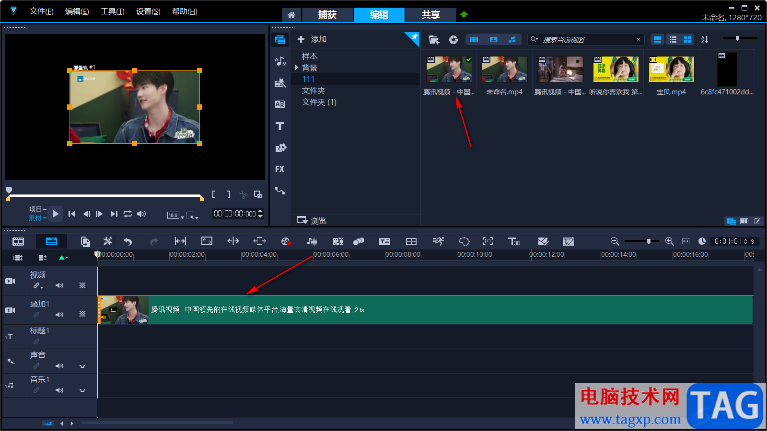This screenshot has height=431, width=767.
Task: Mute the 叠加1 overlay track
Action: [x=59, y=315]
